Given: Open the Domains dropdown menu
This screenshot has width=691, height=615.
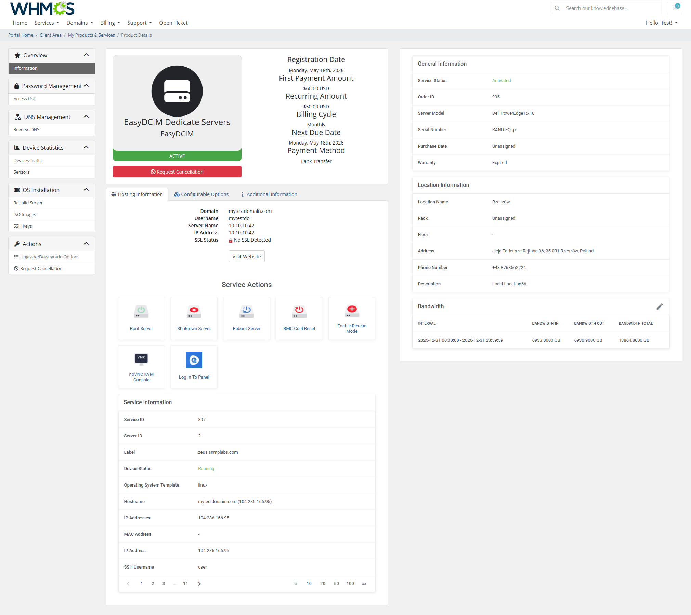Looking at the screenshot, I should click(80, 23).
